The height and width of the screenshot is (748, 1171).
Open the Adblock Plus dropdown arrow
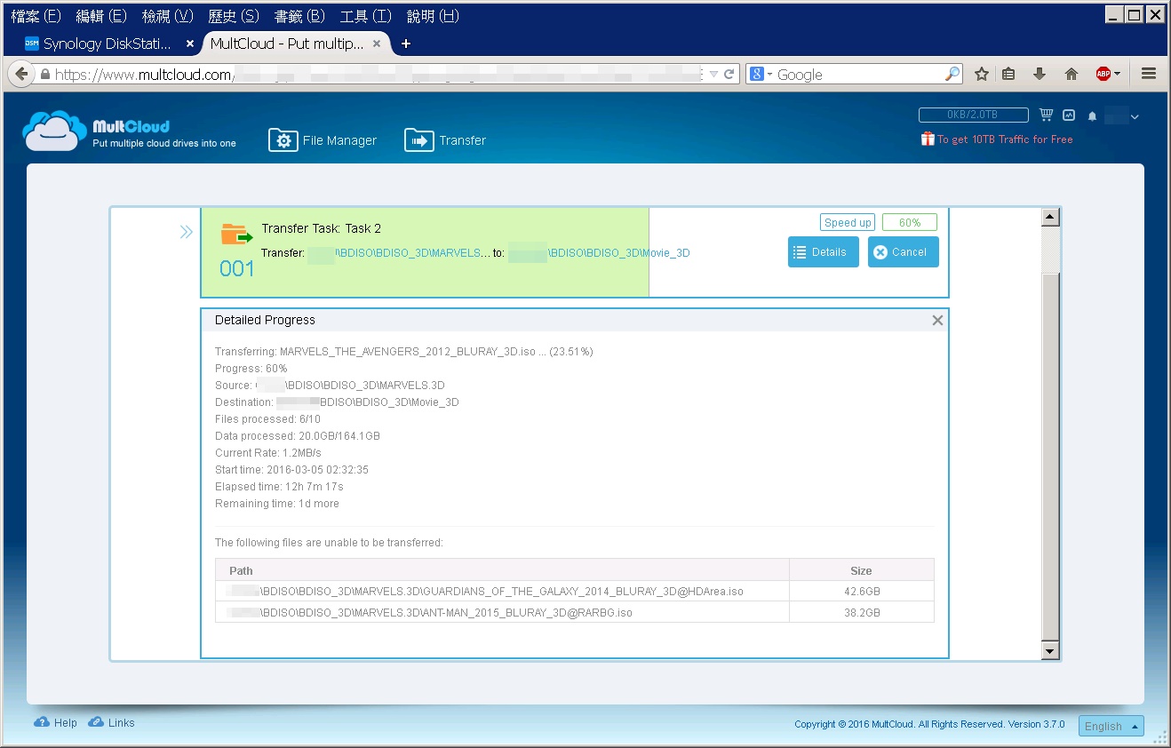pyautogui.click(x=1118, y=75)
